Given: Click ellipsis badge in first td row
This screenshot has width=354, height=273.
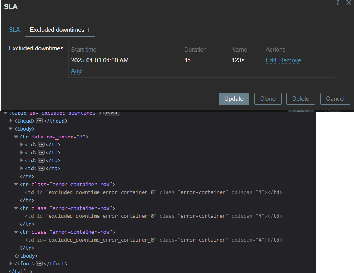Looking at the screenshot, I should [41, 144].
